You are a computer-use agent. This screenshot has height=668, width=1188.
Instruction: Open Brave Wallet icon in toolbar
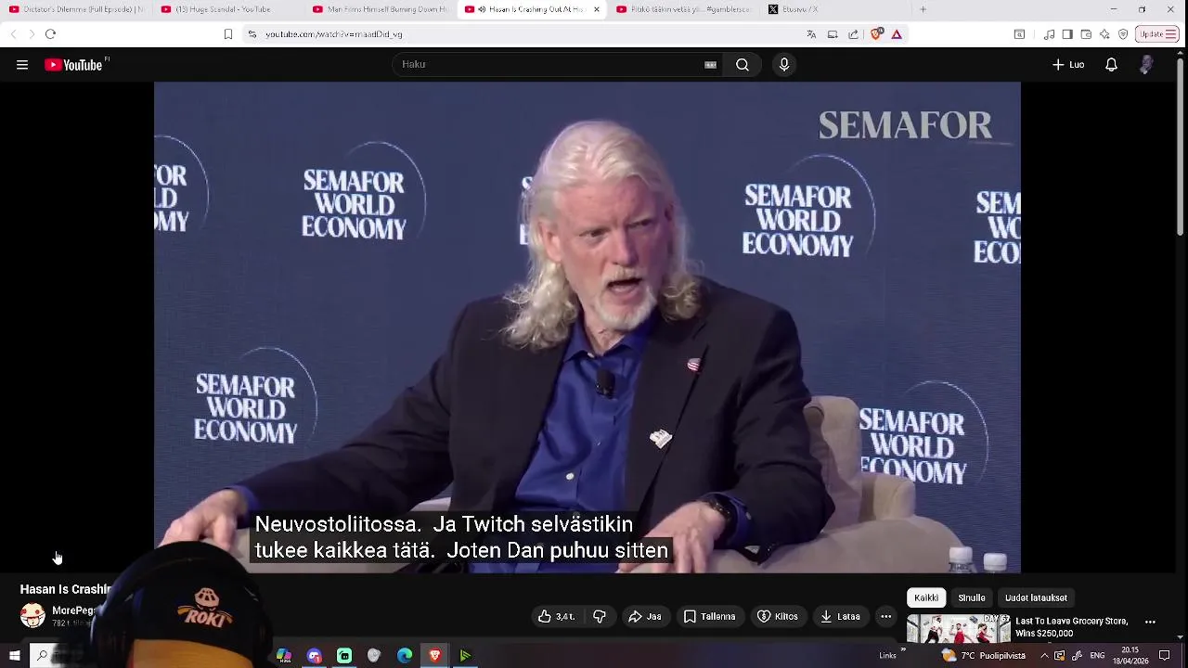(x=1086, y=34)
